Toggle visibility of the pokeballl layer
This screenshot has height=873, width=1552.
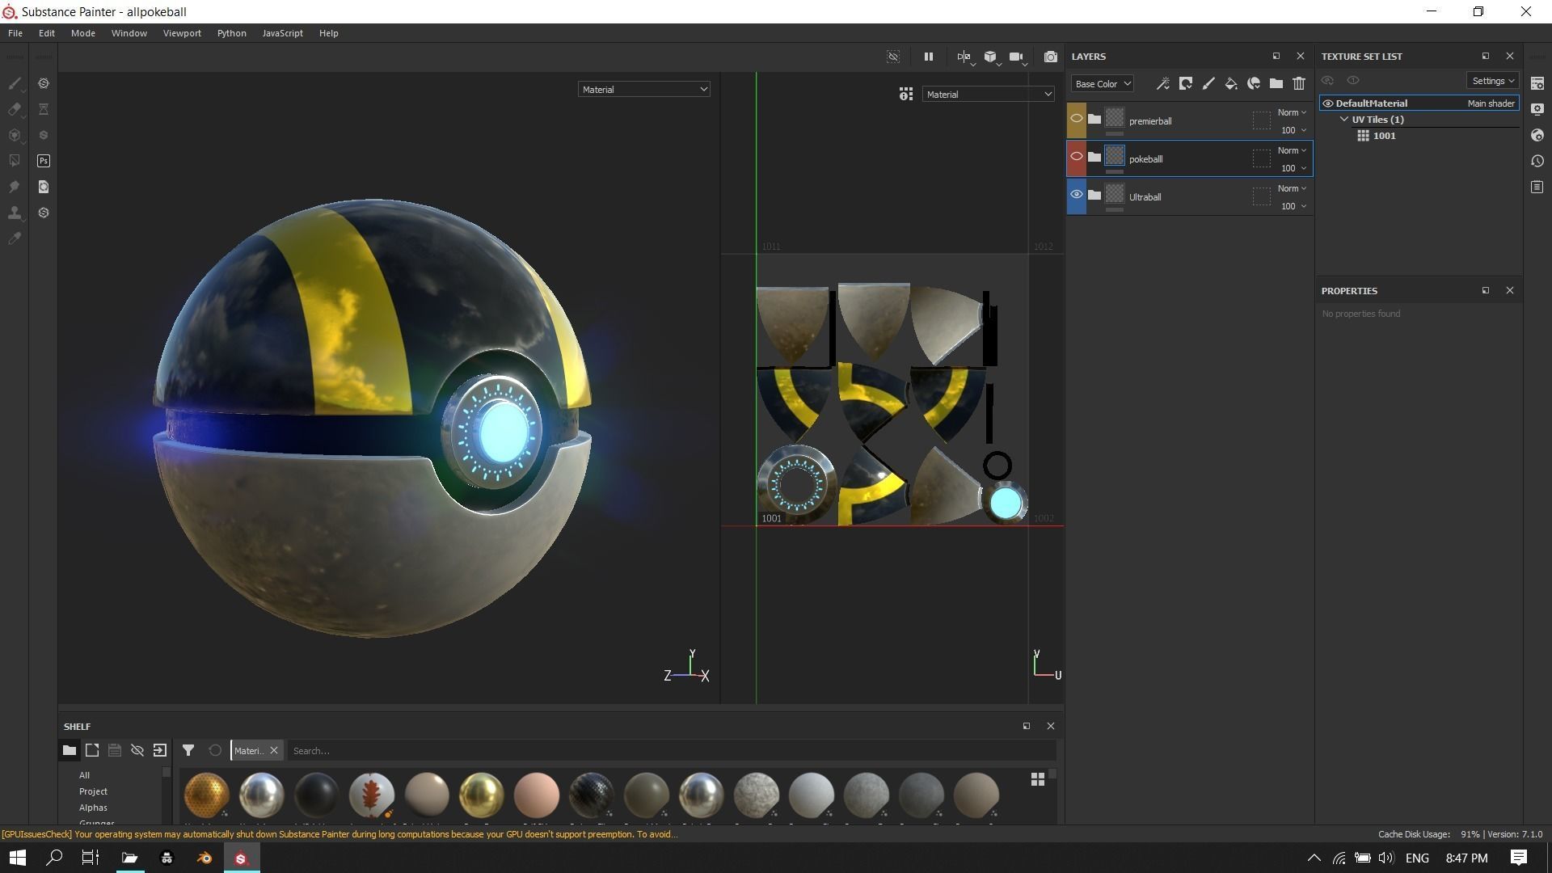(x=1076, y=157)
